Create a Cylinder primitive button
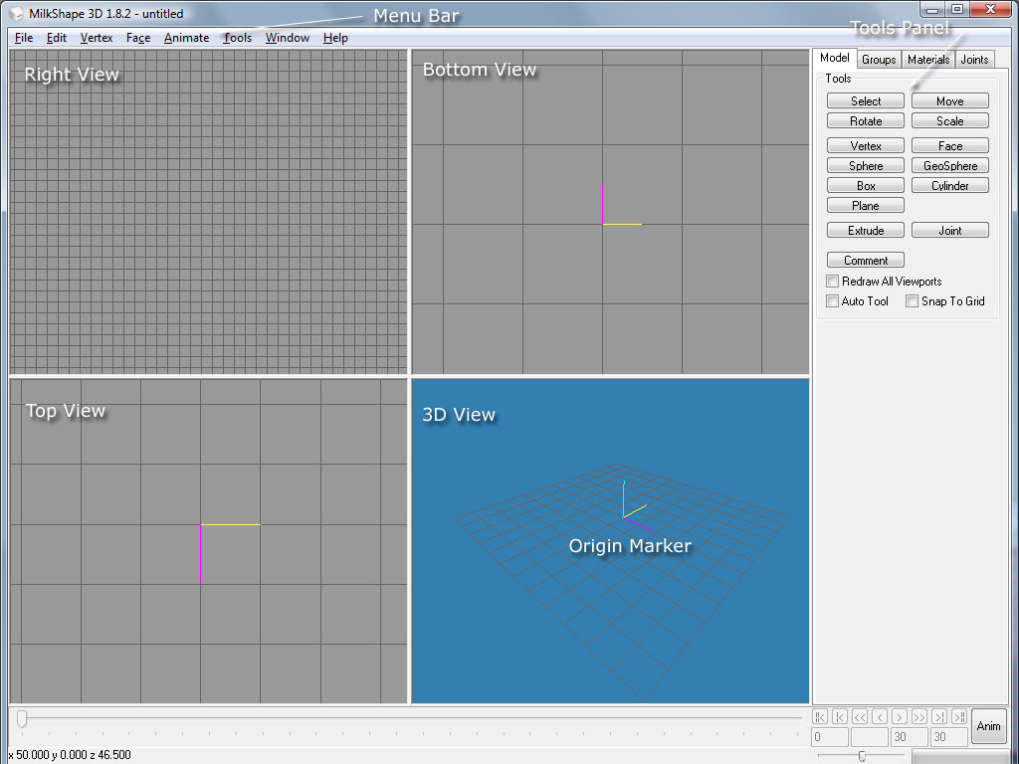The height and width of the screenshot is (764, 1019). point(950,186)
